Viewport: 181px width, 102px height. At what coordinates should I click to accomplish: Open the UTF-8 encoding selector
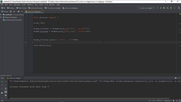160,101
